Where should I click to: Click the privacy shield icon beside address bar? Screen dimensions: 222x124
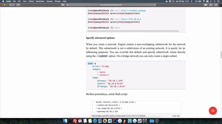[x=63, y=5]
